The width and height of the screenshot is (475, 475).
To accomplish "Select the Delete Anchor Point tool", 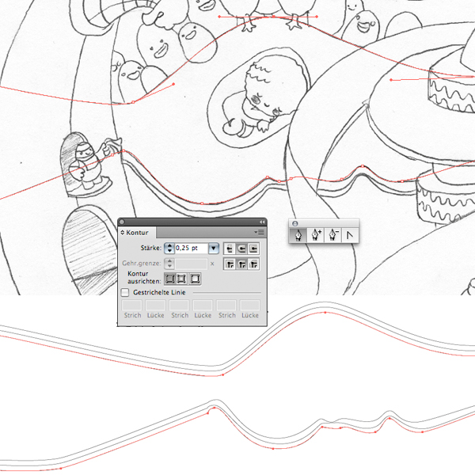I will tap(333, 235).
